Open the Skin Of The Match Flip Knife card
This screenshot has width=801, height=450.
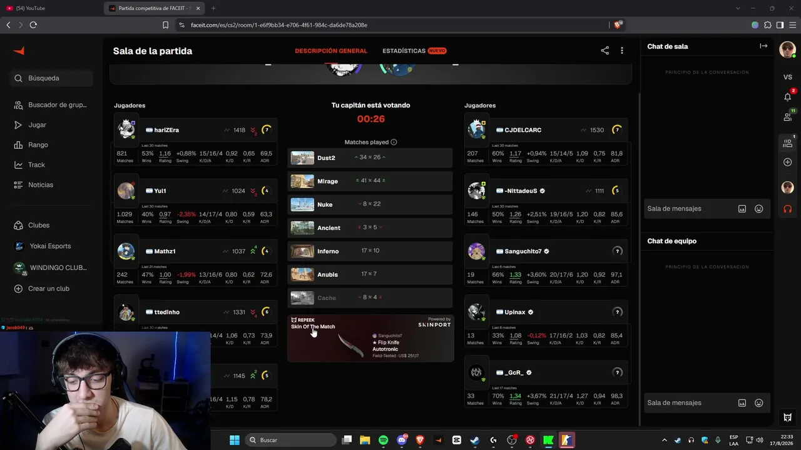point(370,338)
